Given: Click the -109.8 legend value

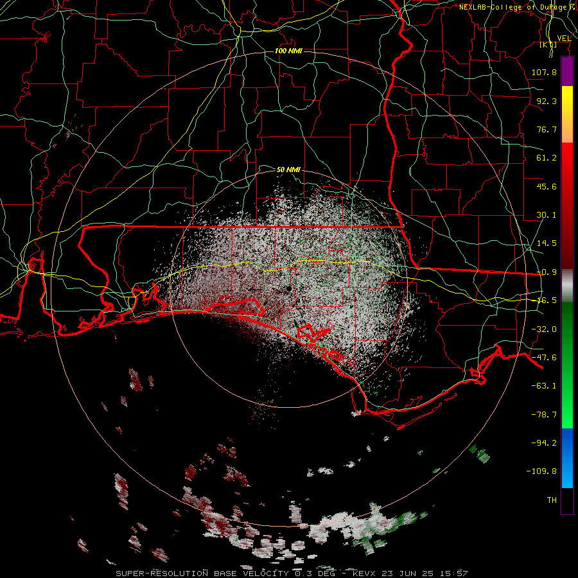Looking at the screenshot, I should (x=541, y=471).
